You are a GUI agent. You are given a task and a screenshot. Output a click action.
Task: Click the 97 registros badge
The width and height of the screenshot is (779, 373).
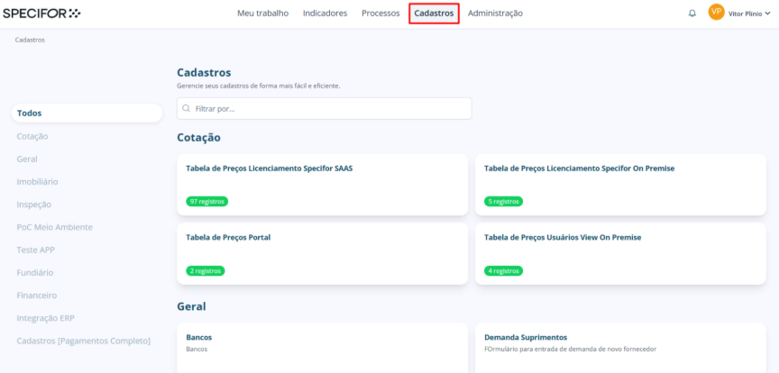coord(207,202)
